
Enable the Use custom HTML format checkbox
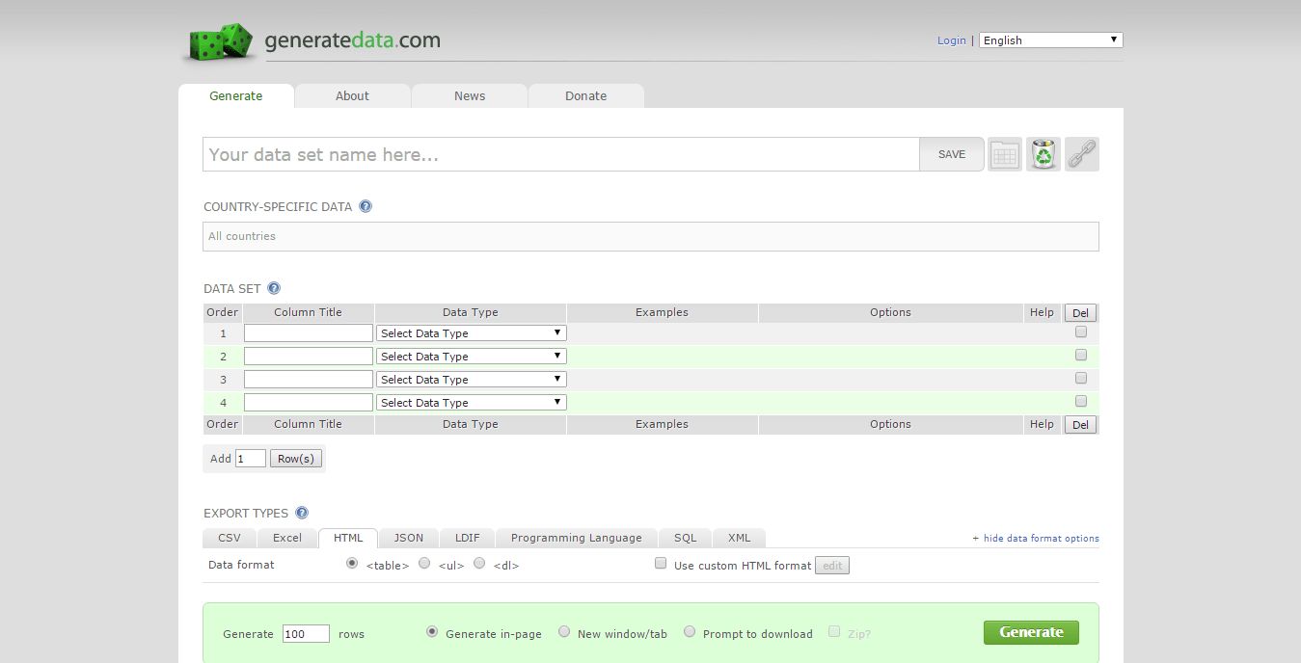[x=661, y=562]
